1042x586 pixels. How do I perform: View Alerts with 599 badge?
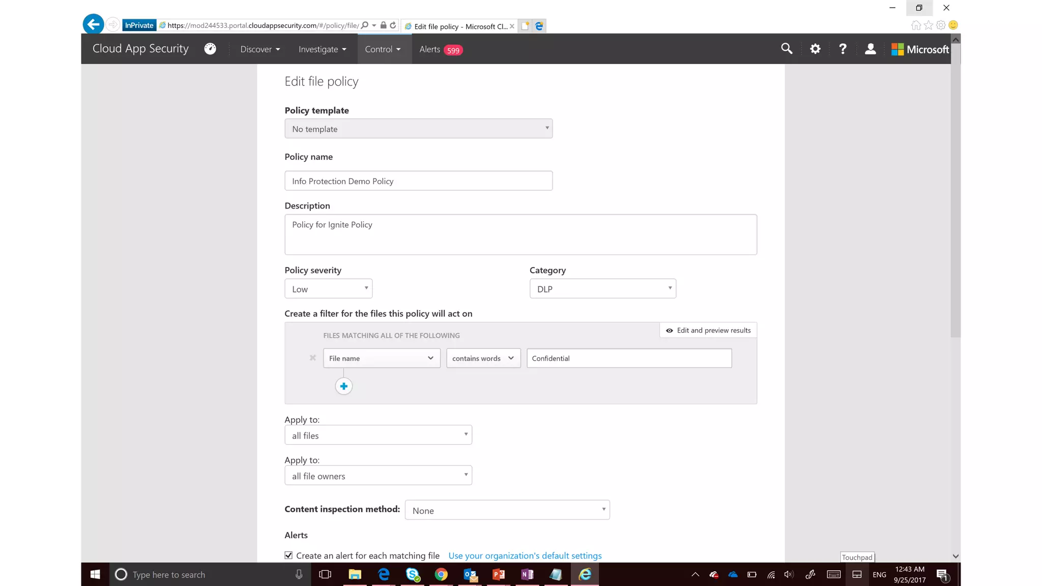coord(441,49)
